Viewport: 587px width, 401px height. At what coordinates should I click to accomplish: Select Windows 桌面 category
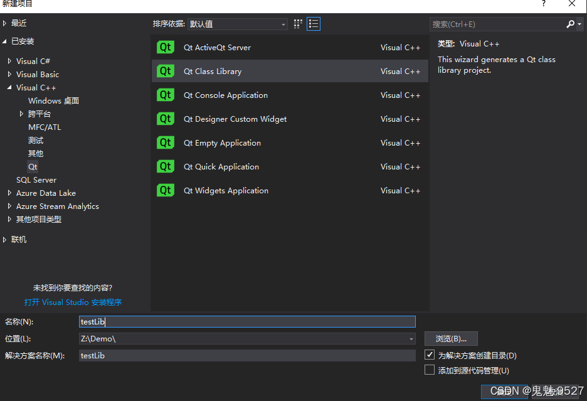pyautogui.click(x=53, y=100)
